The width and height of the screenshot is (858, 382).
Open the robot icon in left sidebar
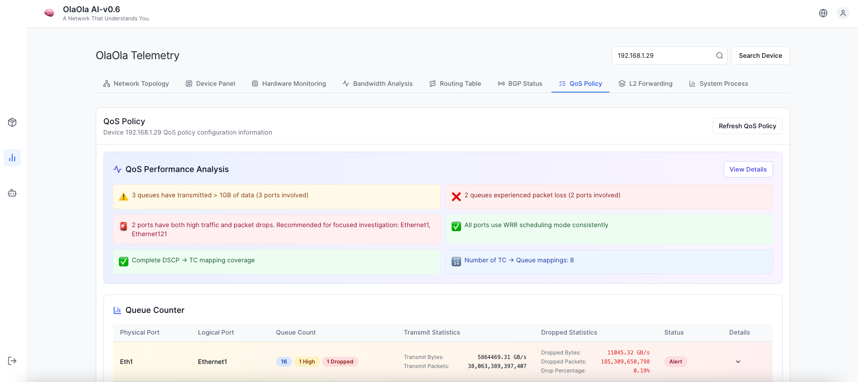12,193
